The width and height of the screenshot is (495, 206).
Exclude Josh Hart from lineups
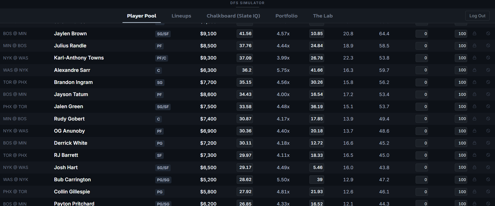[x=488, y=167]
